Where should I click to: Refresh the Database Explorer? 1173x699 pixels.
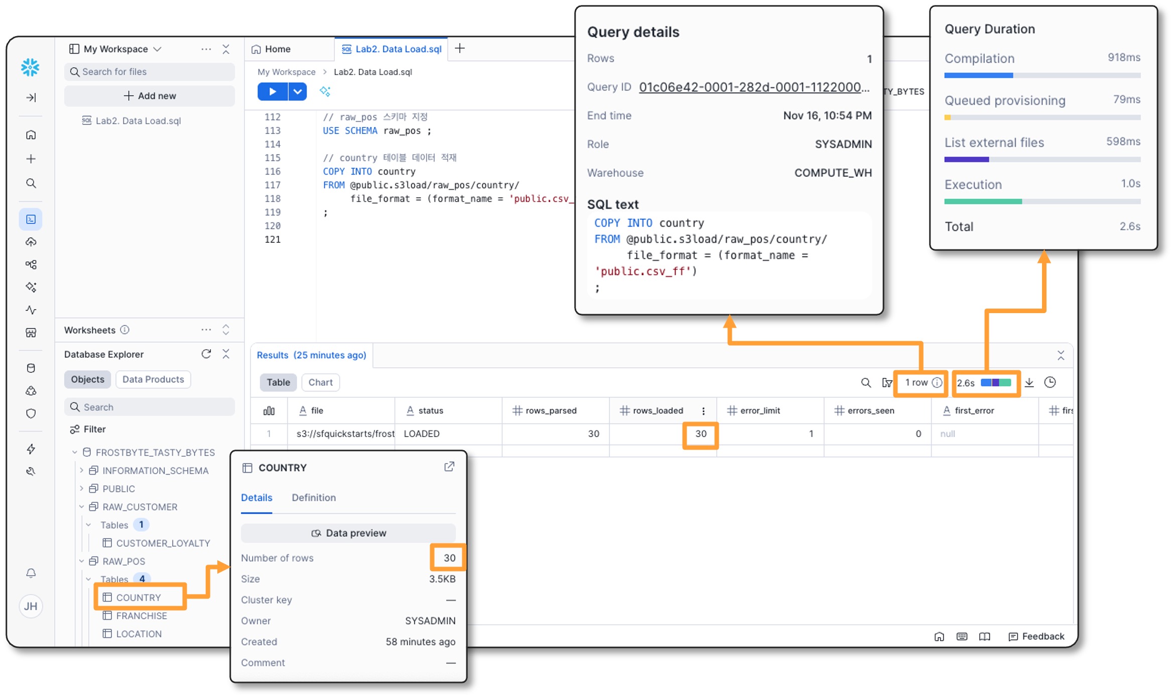coord(206,354)
